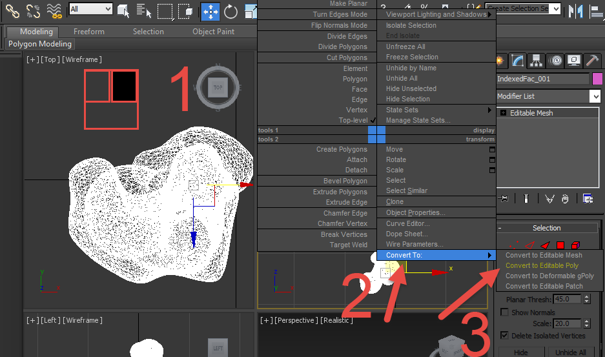Open the Hierarchy command panel tab
Viewport: 605px width, 357px height.
(x=537, y=61)
